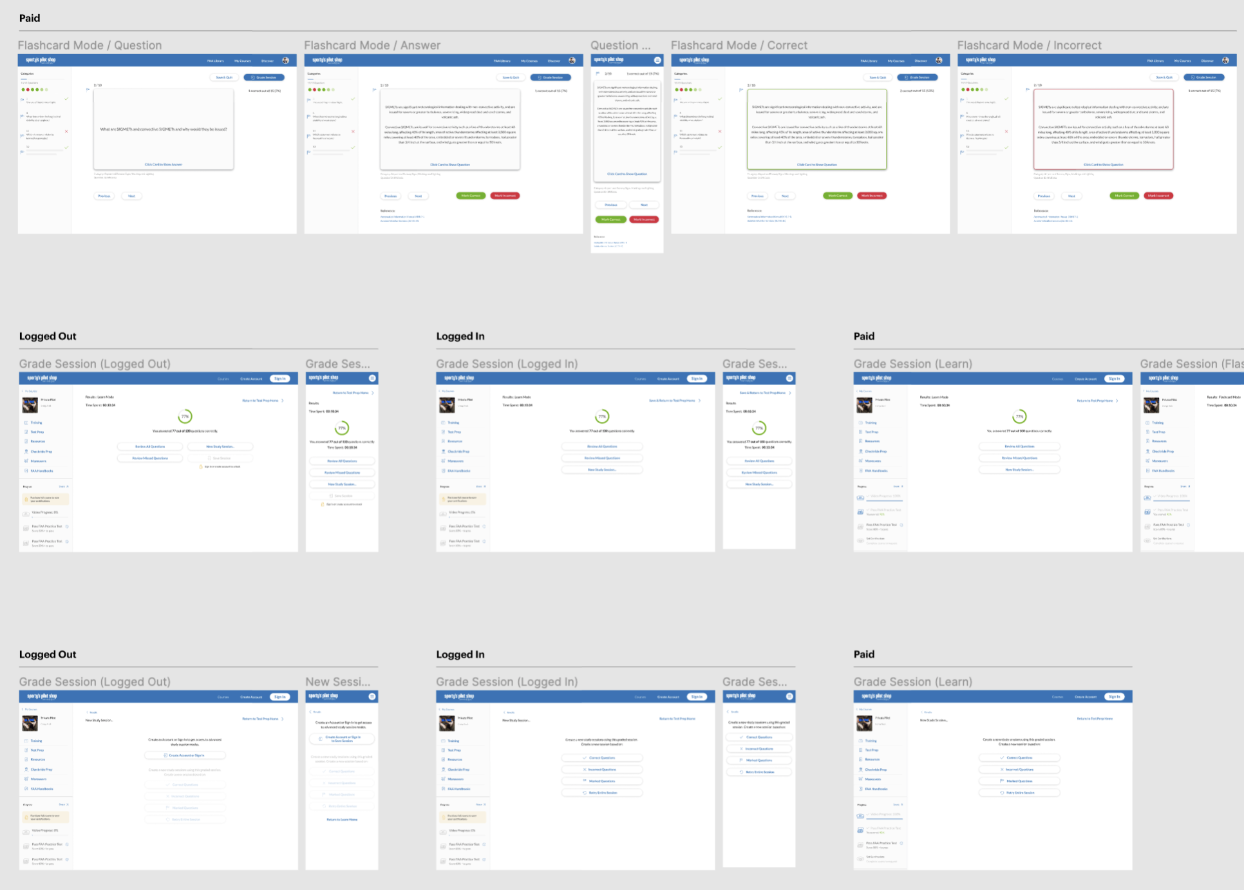Click Marked Questions in row-three Grade Session (Learn) frame

coord(1019,781)
